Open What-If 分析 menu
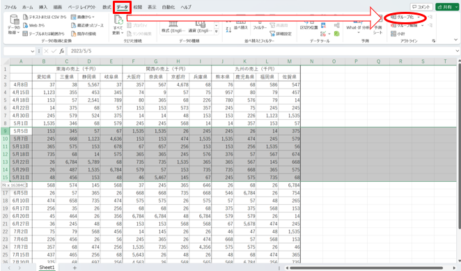 [358, 27]
